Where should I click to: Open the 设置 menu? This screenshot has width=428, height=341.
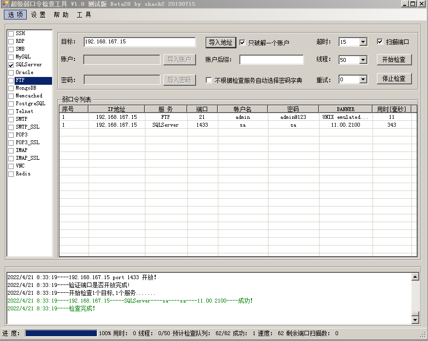pos(38,15)
